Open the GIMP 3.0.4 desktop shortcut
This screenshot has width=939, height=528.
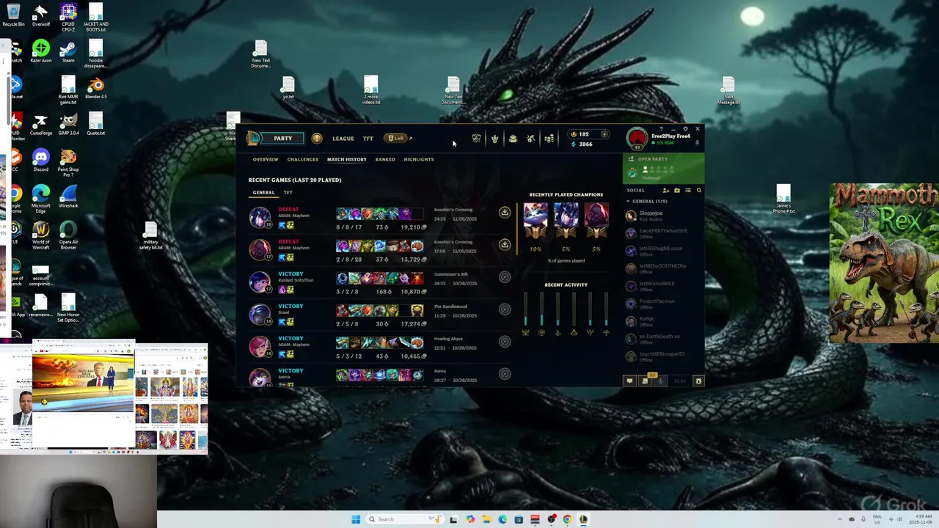coord(68,125)
